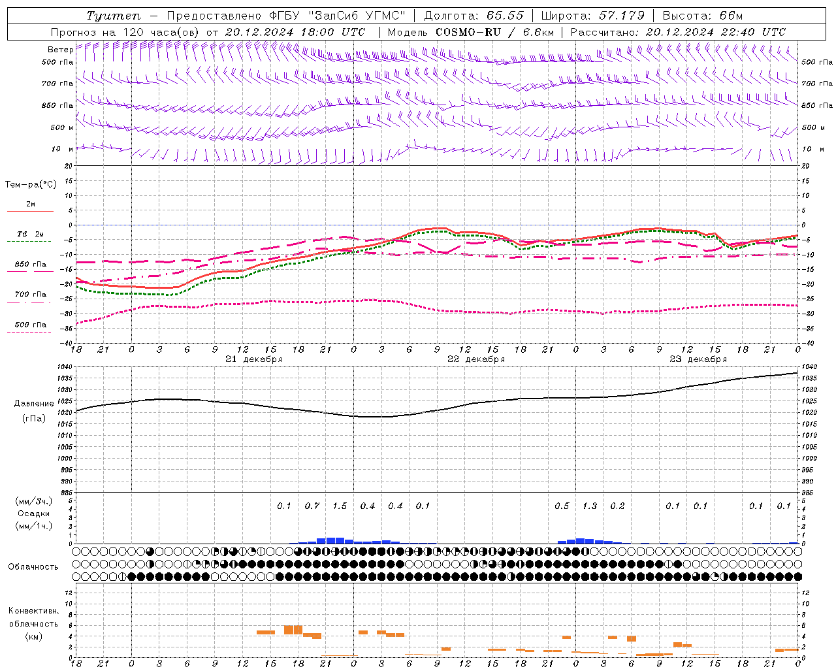Image resolution: width=836 pixels, height=669 pixels.
Task: Select the 'Давление' pressure label
Action: click(x=34, y=404)
